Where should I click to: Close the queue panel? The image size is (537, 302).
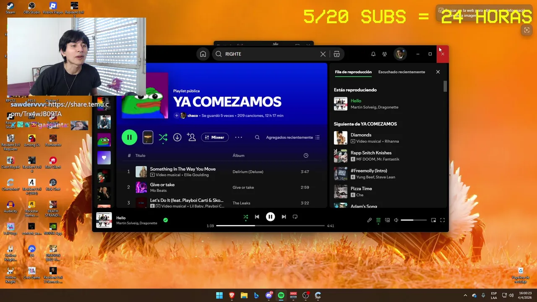pyautogui.click(x=438, y=72)
